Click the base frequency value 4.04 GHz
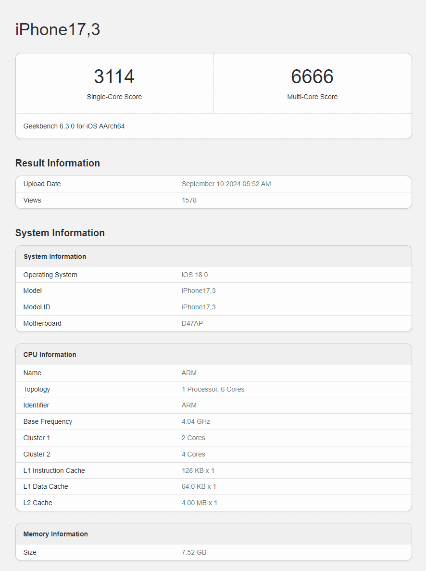Image resolution: width=426 pixels, height=571 pixels. [x=196, y=421]
